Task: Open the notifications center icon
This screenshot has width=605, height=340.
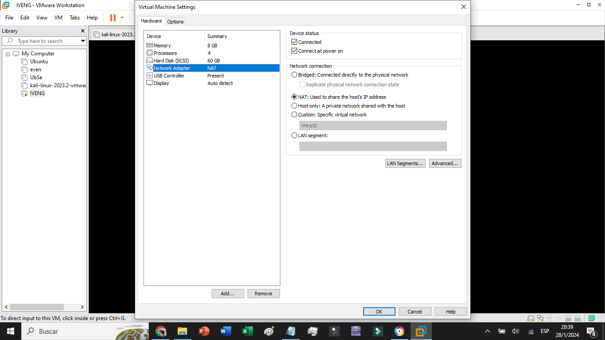Action: tap(591, 331)
